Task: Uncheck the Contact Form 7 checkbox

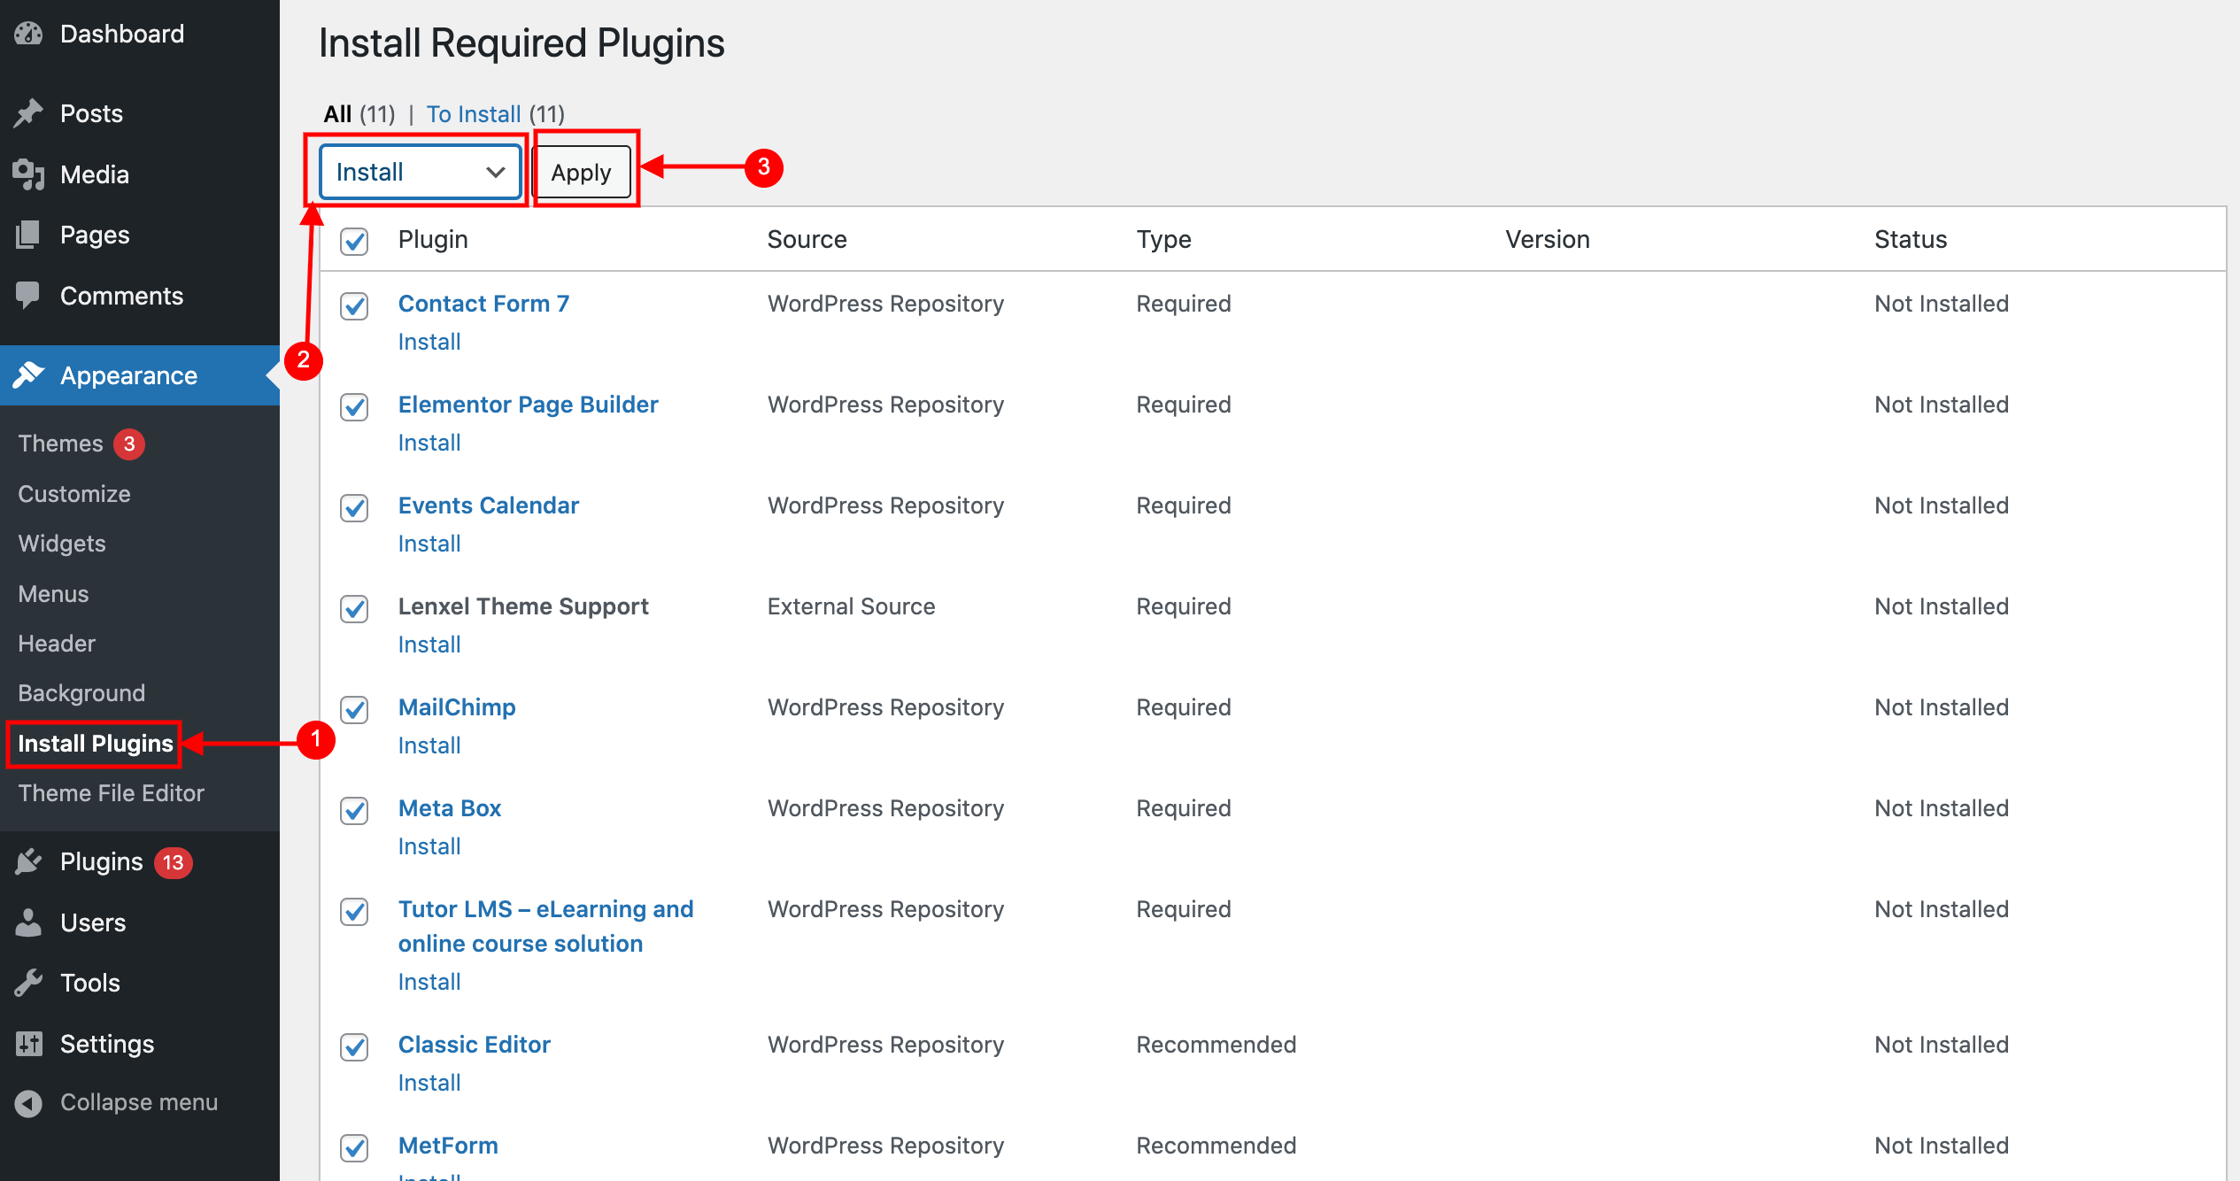Action: click(354, 306)
